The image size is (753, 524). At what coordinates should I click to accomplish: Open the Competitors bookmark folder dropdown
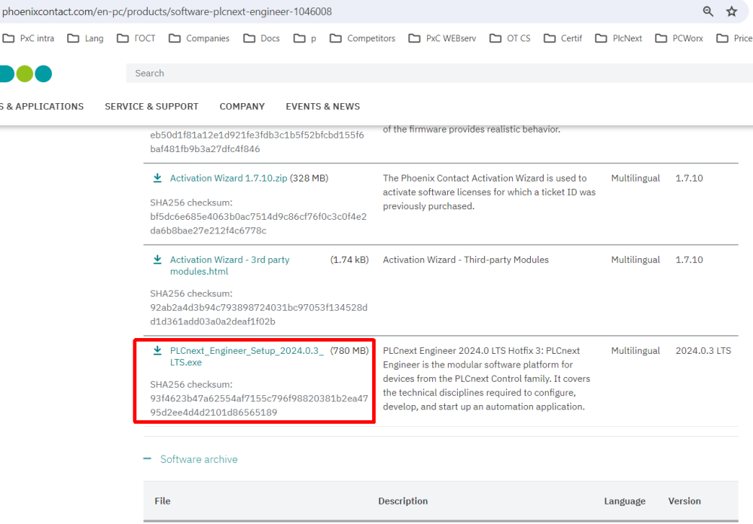tap(362, 38)
